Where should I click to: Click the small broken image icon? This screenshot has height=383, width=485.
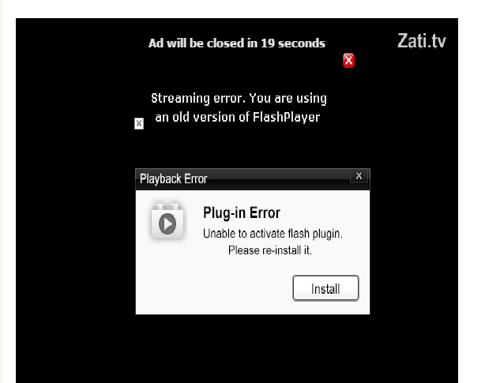pos(139,123)
